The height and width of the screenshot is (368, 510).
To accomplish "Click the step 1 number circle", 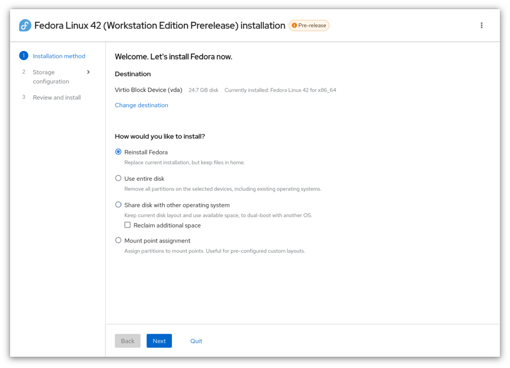I will coord(23,56).
